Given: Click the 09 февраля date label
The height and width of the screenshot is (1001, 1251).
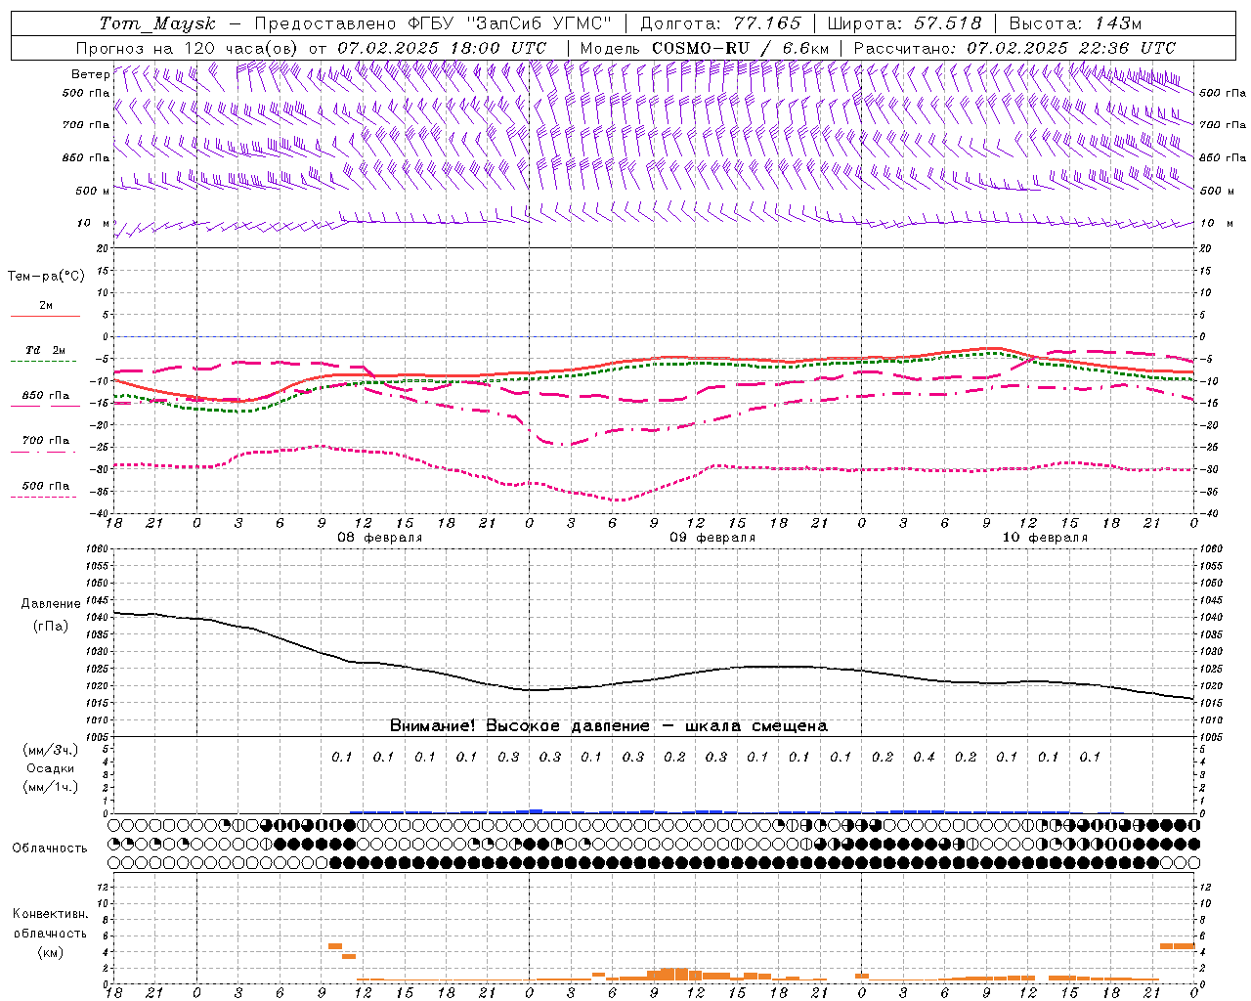Looking at the screenshot, I should tap(712, 538).
